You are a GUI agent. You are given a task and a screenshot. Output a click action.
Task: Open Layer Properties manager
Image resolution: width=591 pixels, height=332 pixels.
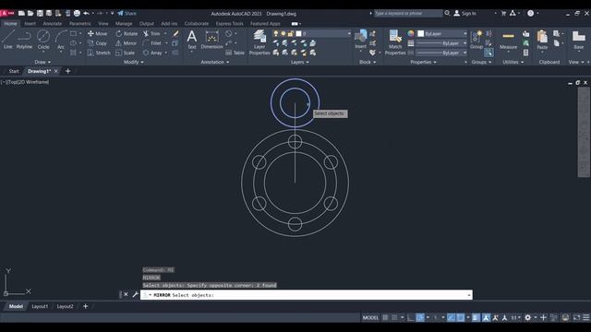click(x=259, y=42)
